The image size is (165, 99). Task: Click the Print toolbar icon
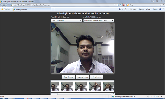134,9
